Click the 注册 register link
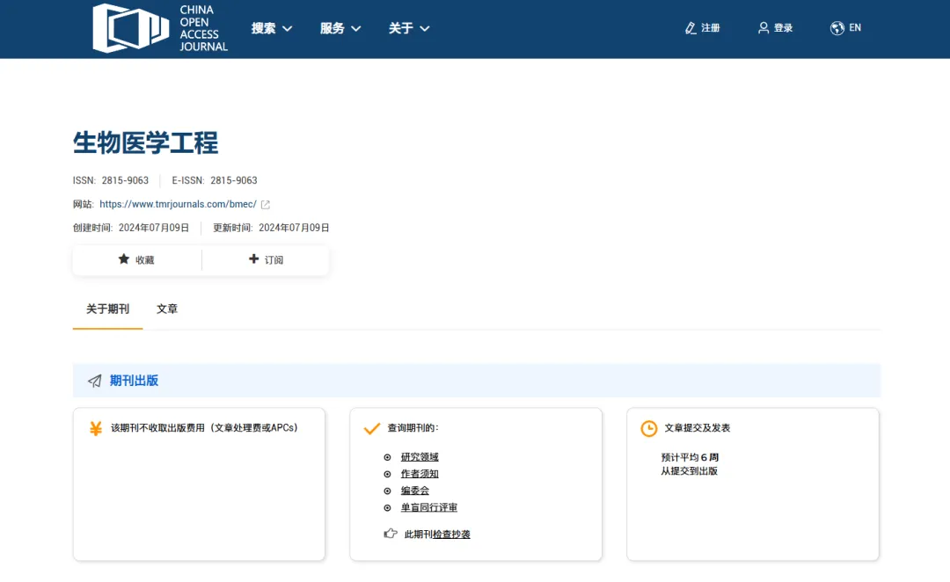 [x=703, y=28]
